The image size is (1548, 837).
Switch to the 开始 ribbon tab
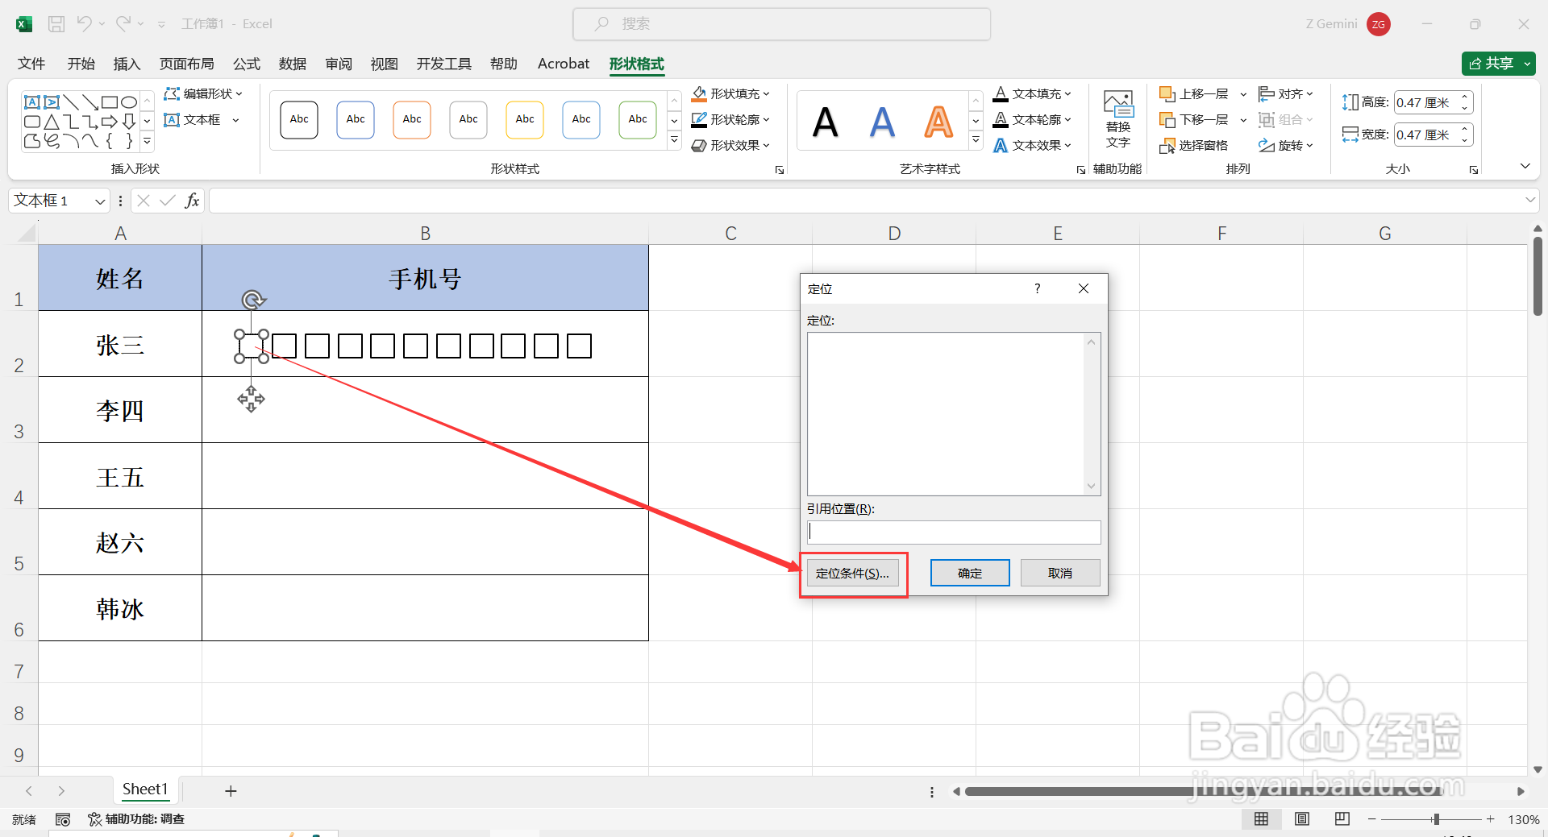(x=81, y=64)
